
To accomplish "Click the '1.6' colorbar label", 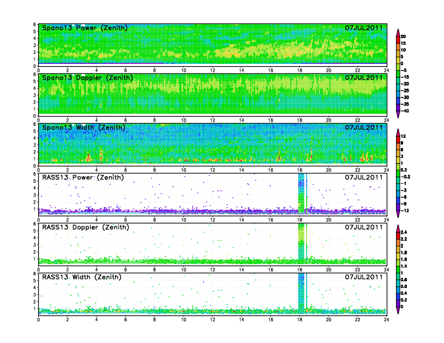I will [404, 259].
